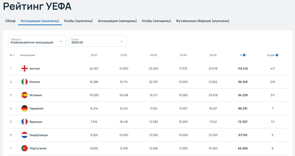This screenshot has width=295, height=156.
Task: Switch to Клубы (мужчины) tab
Action: click(78, 21)
